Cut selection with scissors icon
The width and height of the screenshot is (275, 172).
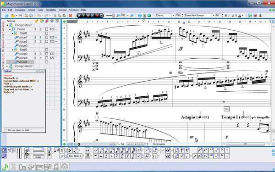pyautogui.click(x=55, y=16)
